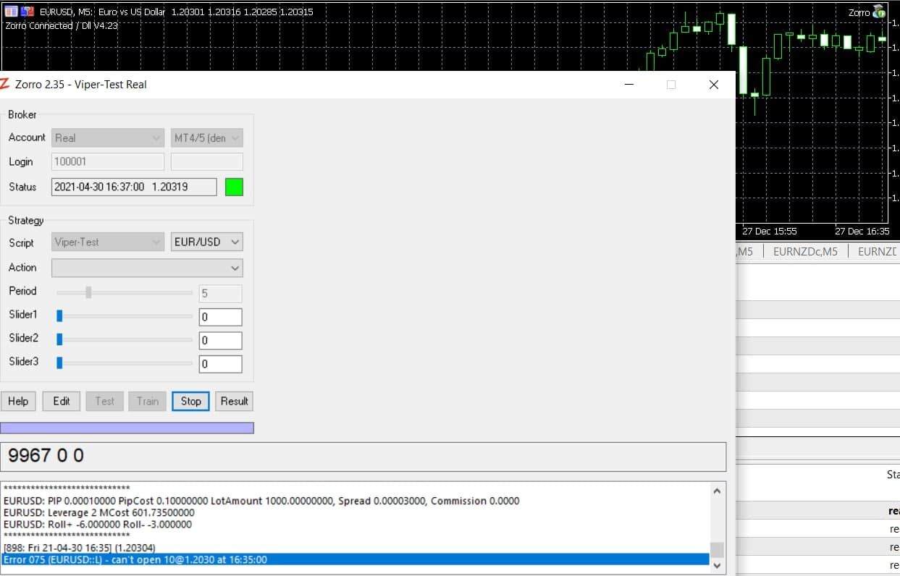
Task: Click the log scrollbar down arrow
Action: (717, 564)
